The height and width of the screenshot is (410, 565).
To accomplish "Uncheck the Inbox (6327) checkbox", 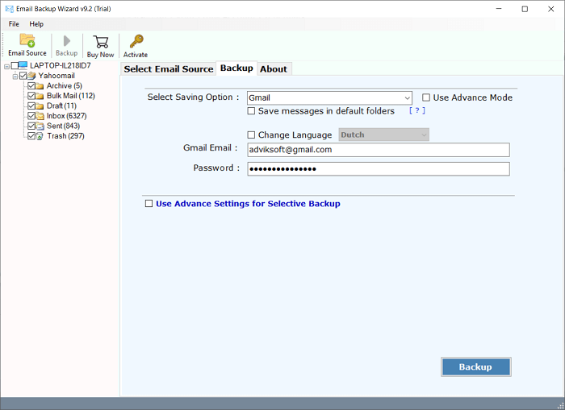I will [x=31, y=116].
